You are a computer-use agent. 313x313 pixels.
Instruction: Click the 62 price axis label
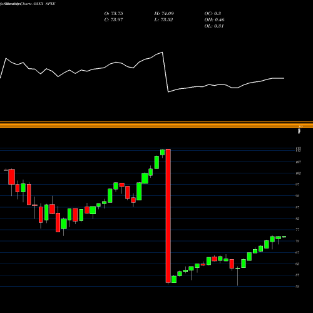point(297,264)
